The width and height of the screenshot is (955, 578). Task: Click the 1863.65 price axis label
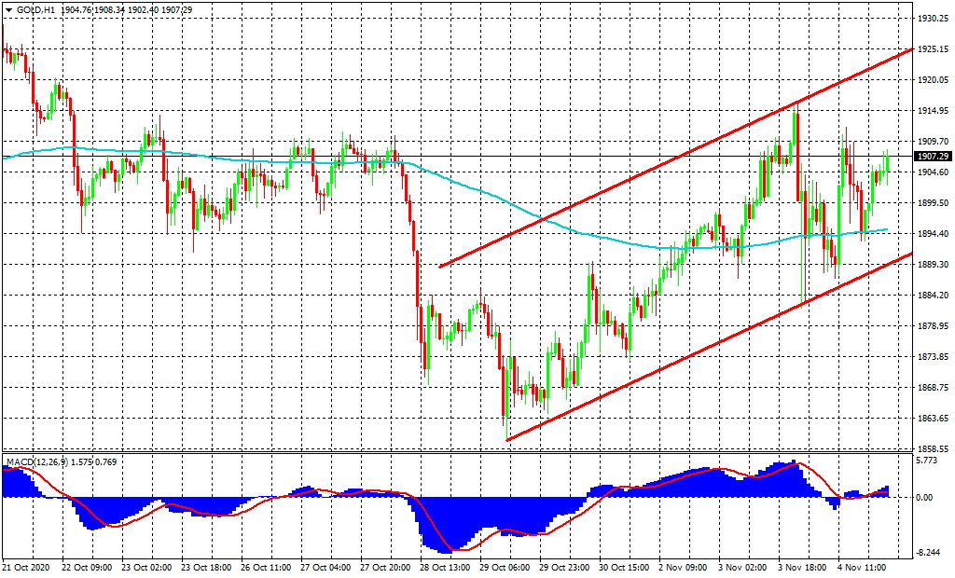point(932,419)
